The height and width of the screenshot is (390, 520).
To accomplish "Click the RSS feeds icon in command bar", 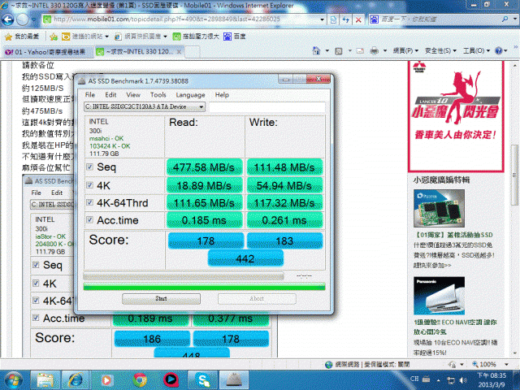I will pyautogui.click(x=339, y=51).
